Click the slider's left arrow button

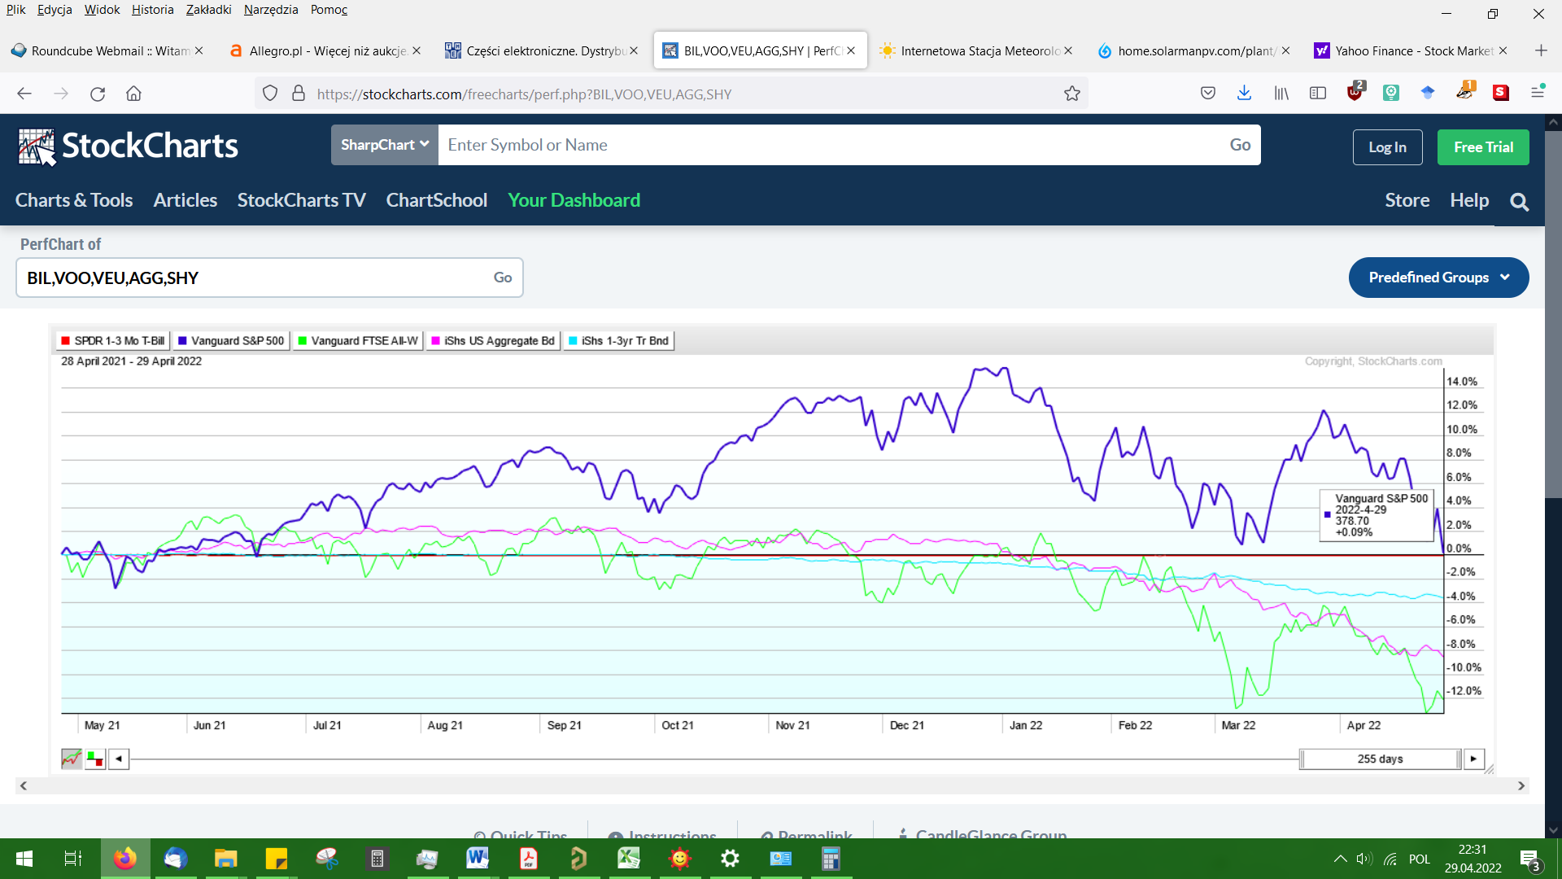pyautogui.click(x=119, y=759)
